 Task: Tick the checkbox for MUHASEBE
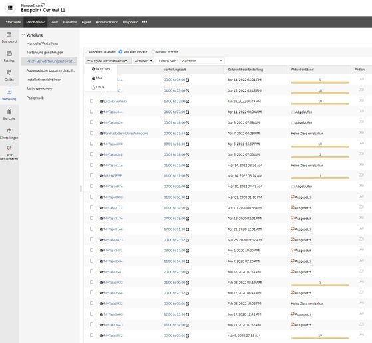(x=91, y=175)
